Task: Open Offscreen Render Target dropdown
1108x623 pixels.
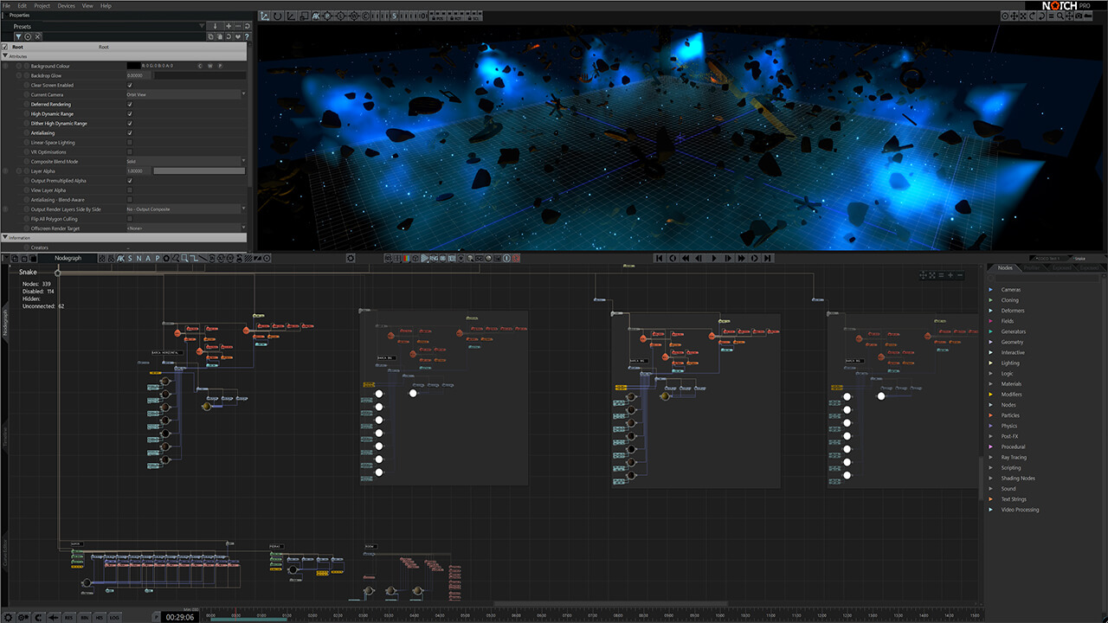Action: pos(186,228)
